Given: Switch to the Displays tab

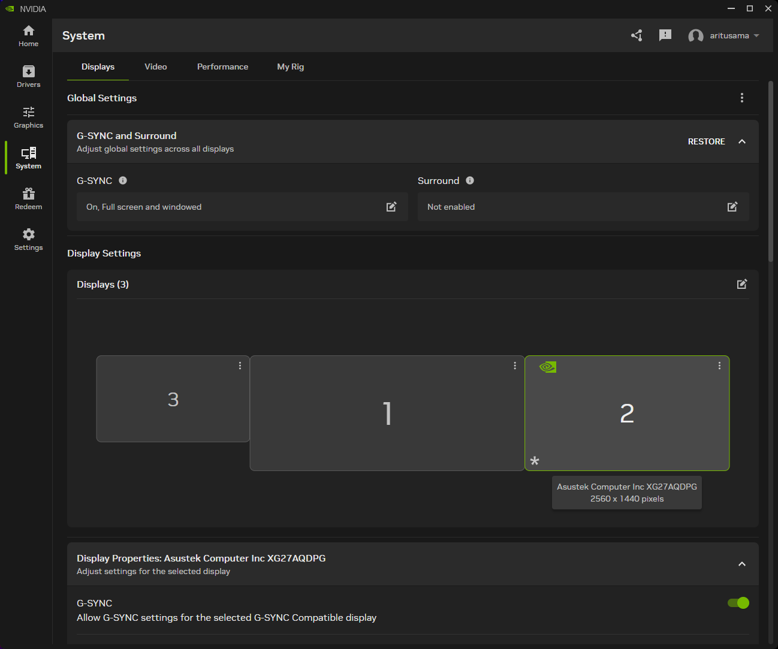Looking at the screenshot, I should coord(98,67).
